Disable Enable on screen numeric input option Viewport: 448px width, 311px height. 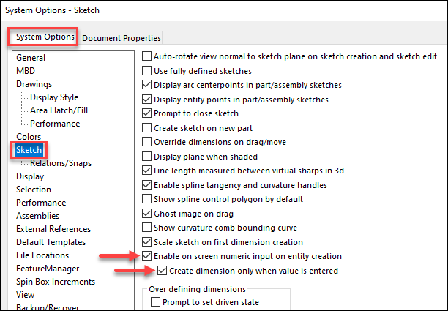pyautogui.click(x=146, y=256)
